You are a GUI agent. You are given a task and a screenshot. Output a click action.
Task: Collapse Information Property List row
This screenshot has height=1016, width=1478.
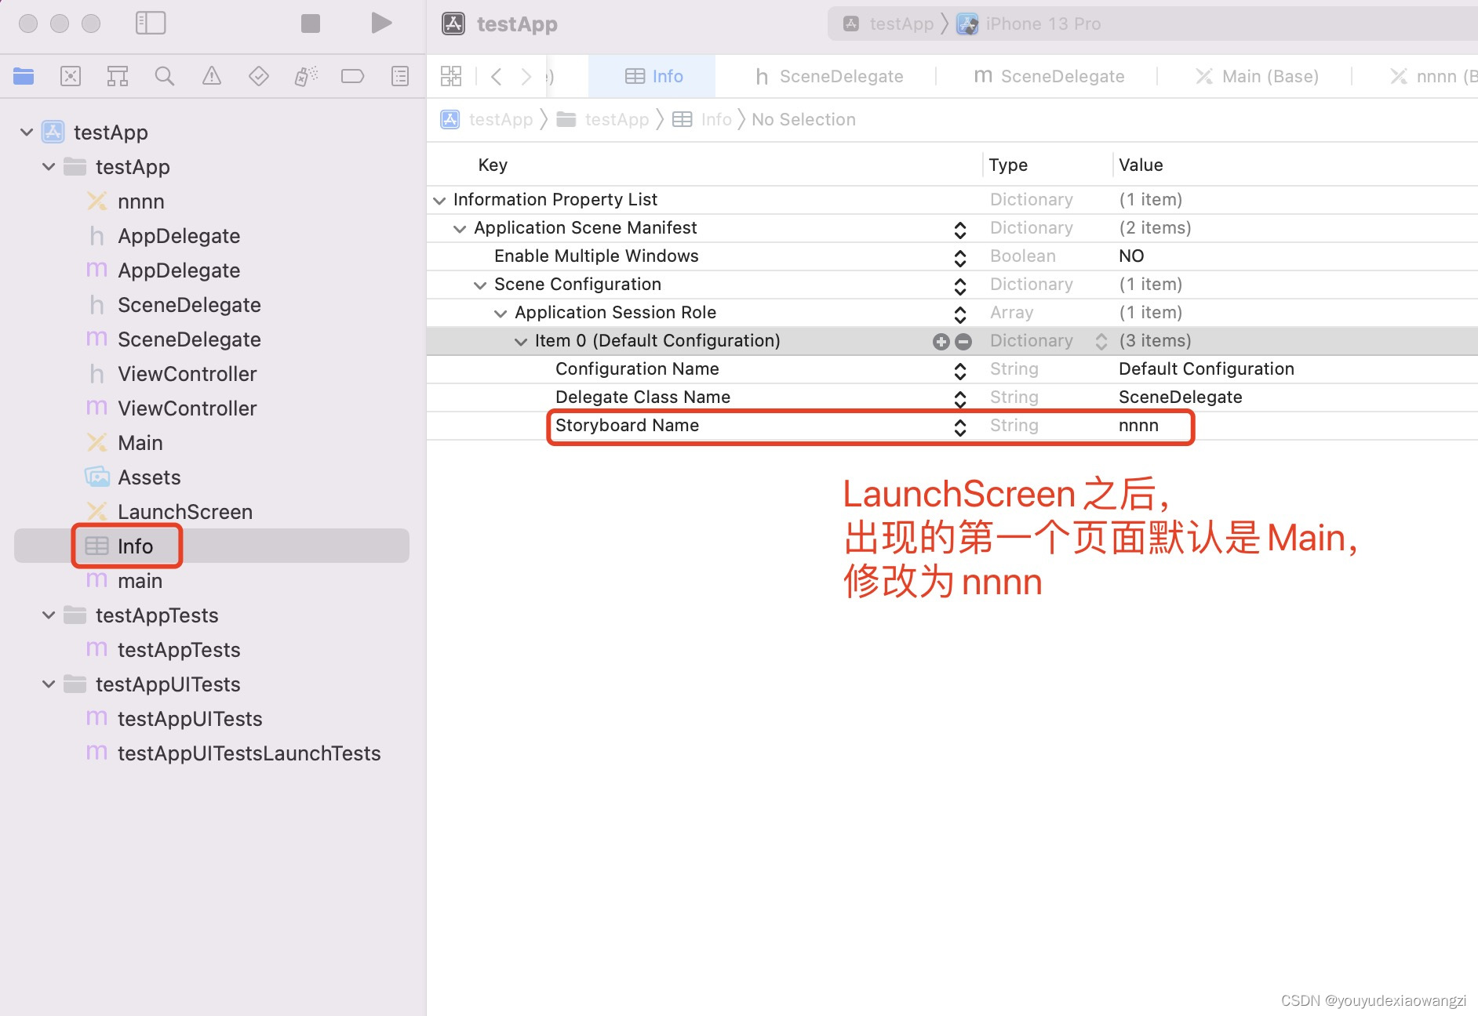[x=439, y=200]
